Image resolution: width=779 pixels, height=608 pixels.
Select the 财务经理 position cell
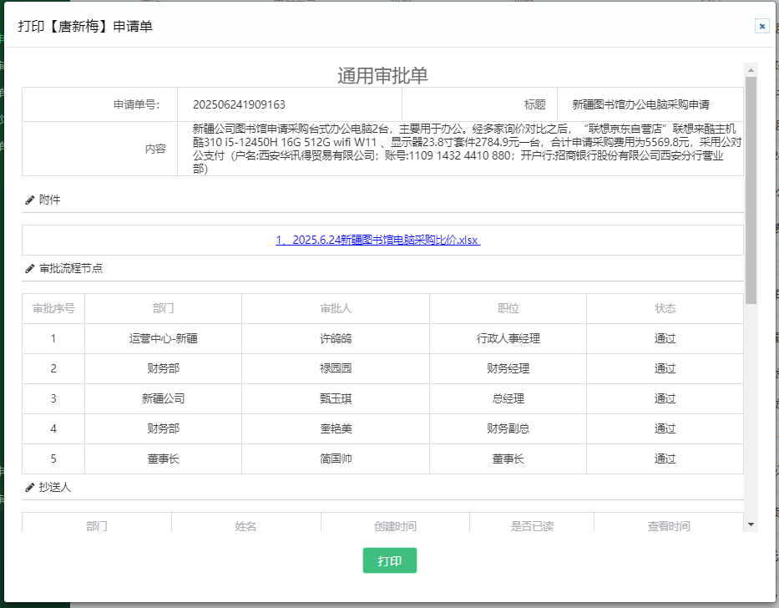[x=508, y=368]
